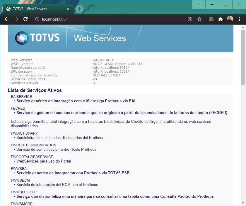The height and width of the screenshot is (206, 246).
Task: Open the FWHOSTCOMMUNICATION service link
Action: pyautogui.click(x=33, y=145)
